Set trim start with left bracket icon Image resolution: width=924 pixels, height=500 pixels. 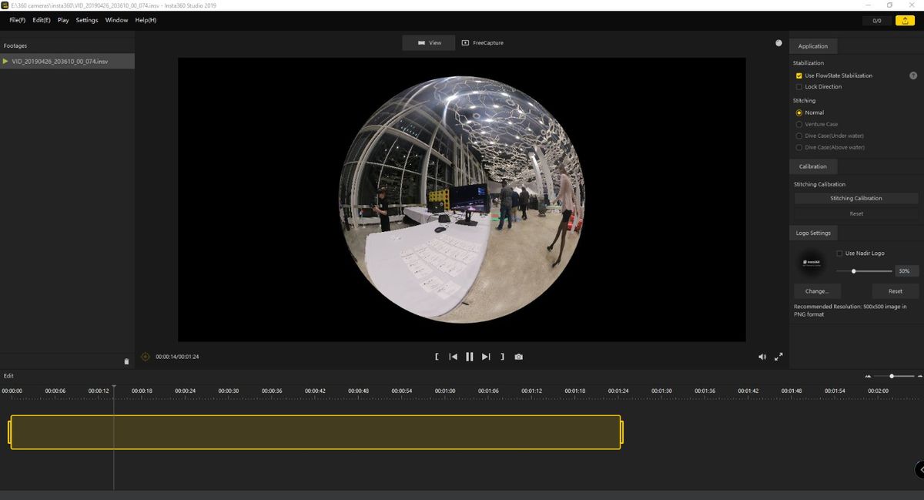pyautogui.click(x=437, y=357)
